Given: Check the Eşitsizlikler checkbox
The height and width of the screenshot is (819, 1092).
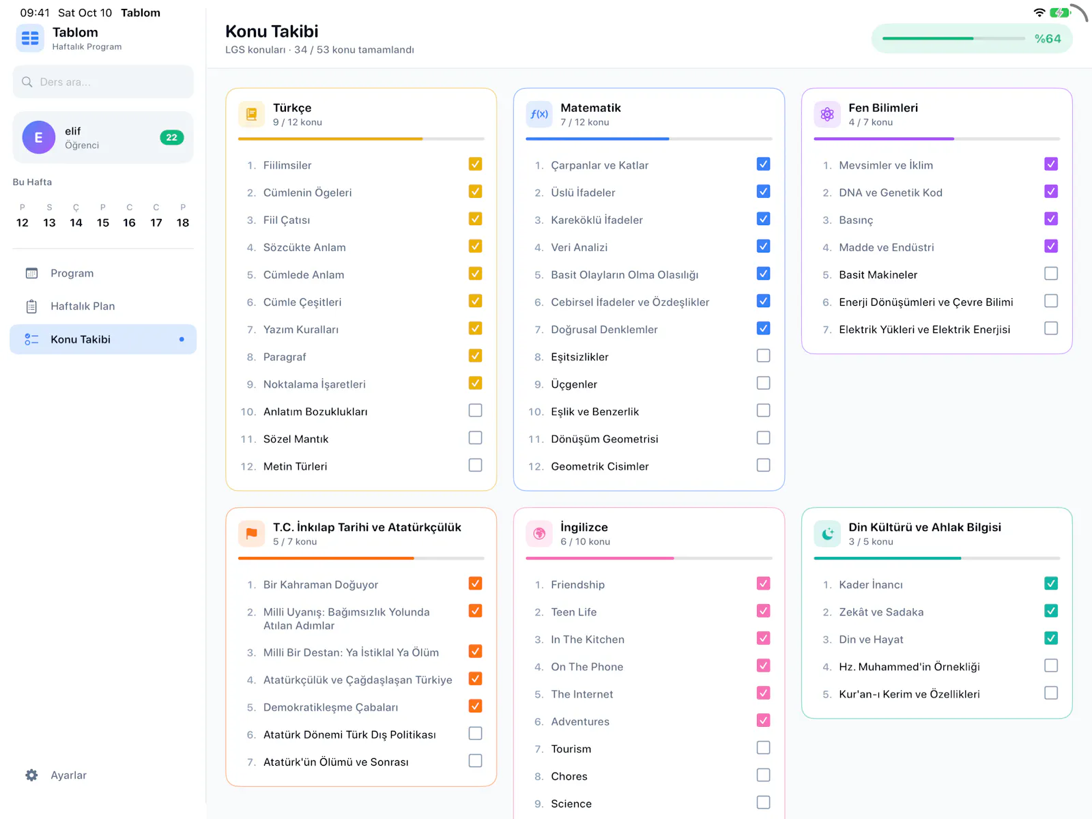Looking at the screenshot, I should pos(764,356).
